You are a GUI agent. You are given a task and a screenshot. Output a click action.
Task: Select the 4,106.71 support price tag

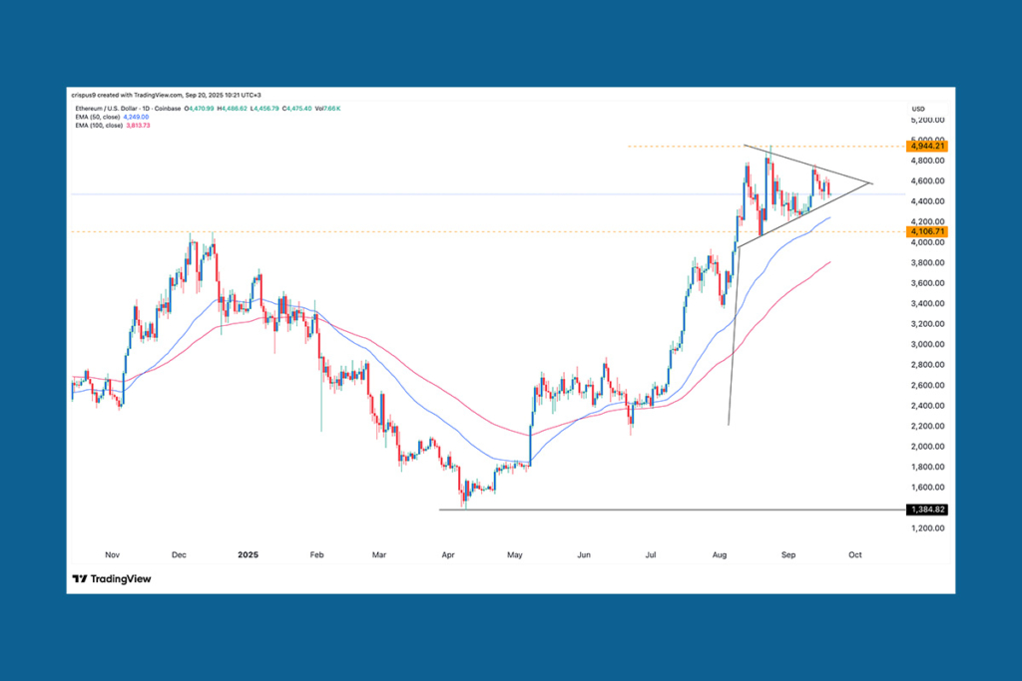pyautogui.click(x=926, y=232)
